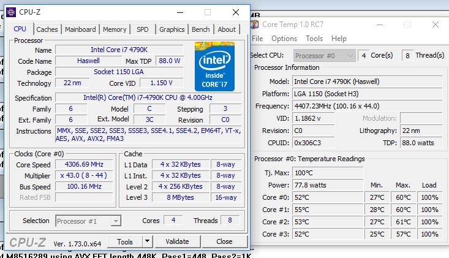Image resolution: width=449 pixels, height=258 pixels.
Task: Click the Level 2 value 4 x 256 KBytes
Action: [x=181, y=186]
